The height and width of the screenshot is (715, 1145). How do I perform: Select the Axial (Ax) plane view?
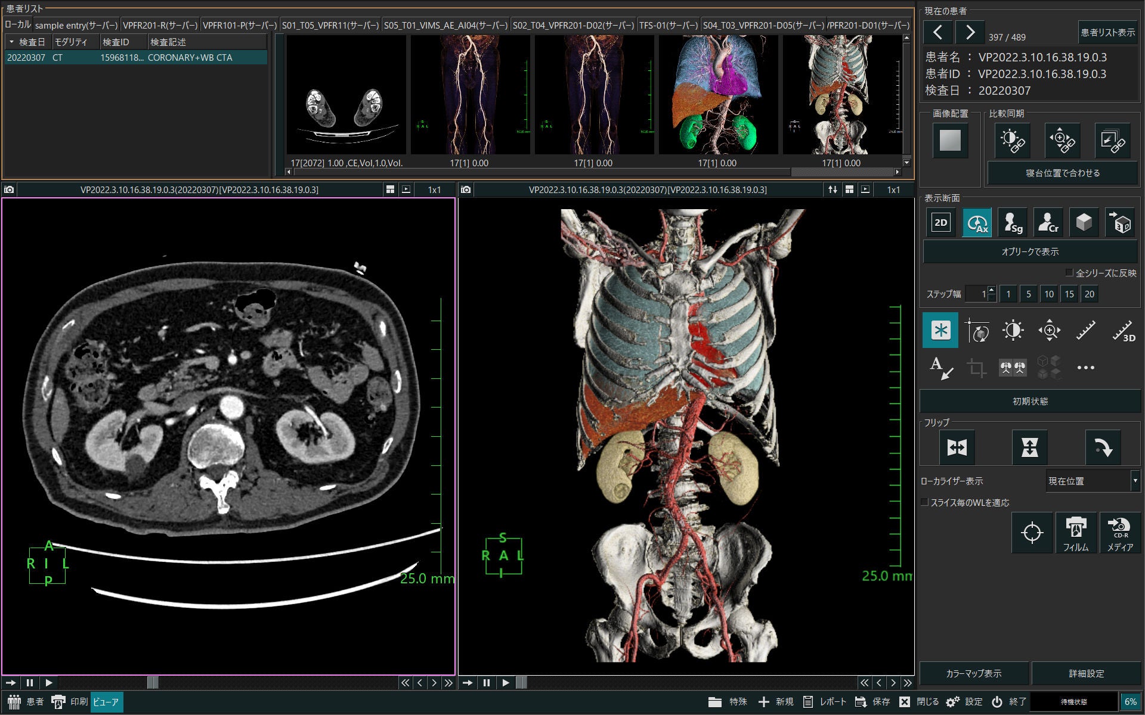pos(977,223)
